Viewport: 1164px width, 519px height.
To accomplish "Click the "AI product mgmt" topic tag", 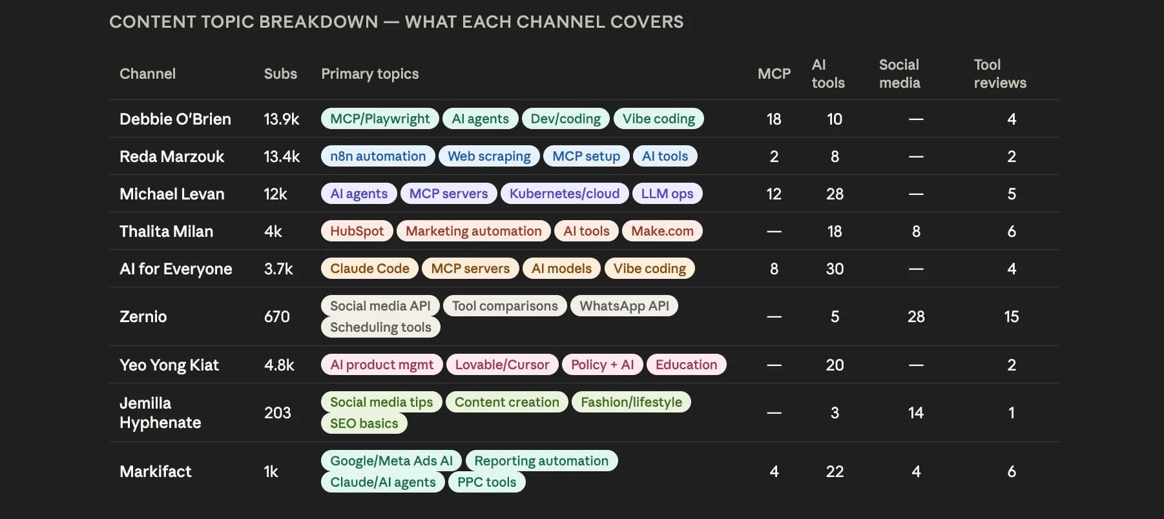I will pos(382,365).
